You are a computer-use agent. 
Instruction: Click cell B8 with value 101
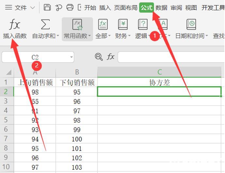point(77,148)
